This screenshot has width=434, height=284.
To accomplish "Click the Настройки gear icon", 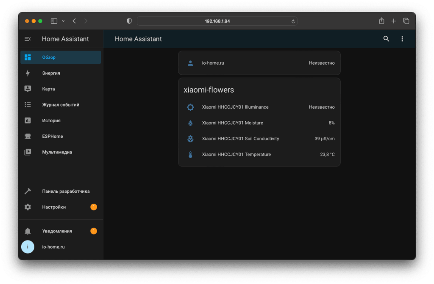I will pos(28,207).
